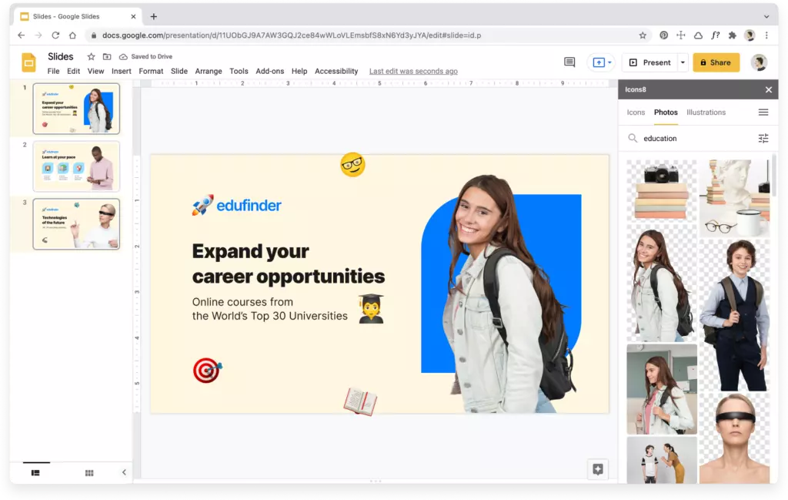Select the statue bust with glasses photo
The width and height of the screenshot is (788, 500).
[734, 198]
